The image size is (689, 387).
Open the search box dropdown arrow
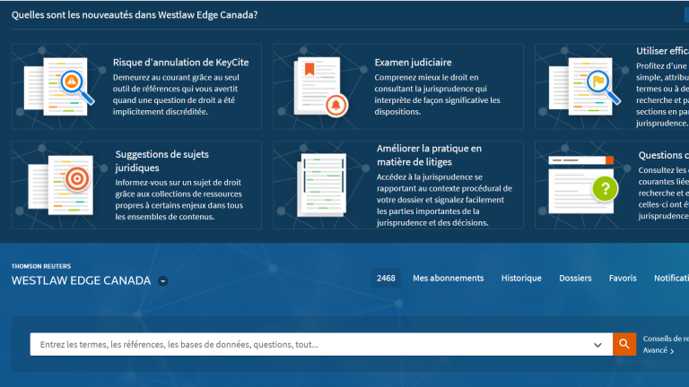click(597, 345)
